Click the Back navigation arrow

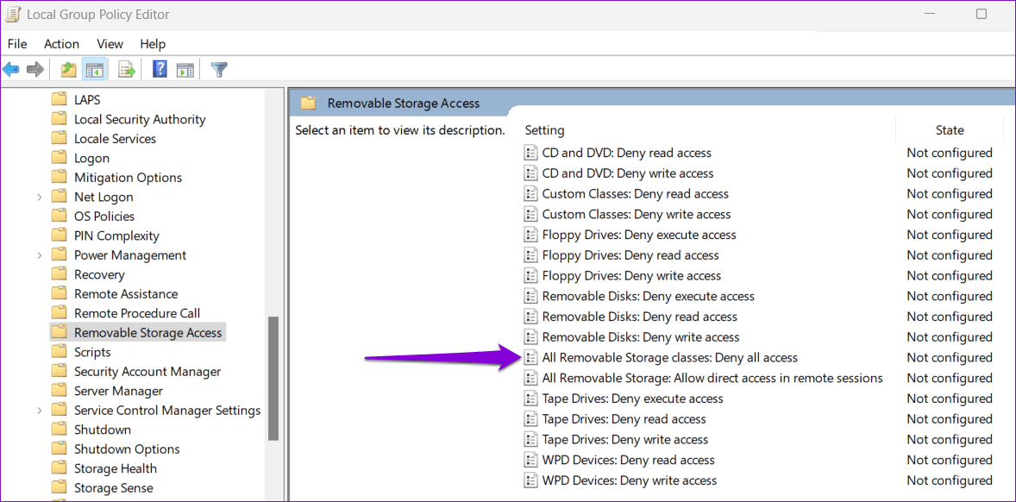click(11, 69)
